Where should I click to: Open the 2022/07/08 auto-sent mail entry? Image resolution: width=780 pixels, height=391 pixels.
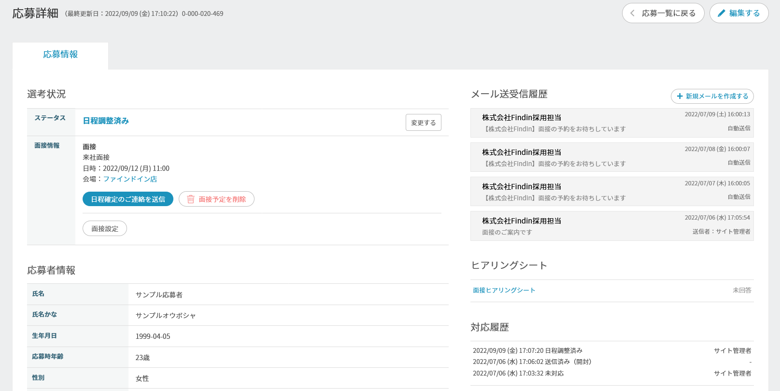[x=611, y=157]
